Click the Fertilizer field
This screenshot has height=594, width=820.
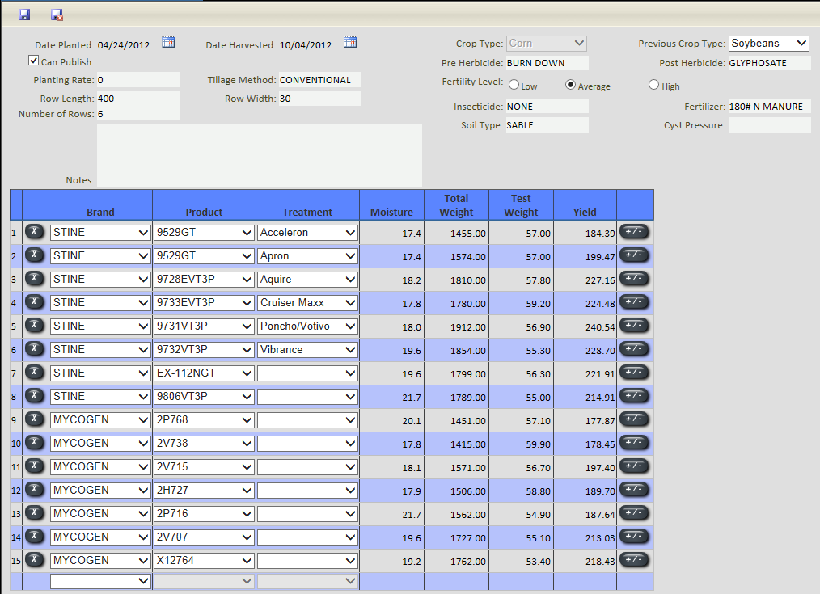click(769, 107)
